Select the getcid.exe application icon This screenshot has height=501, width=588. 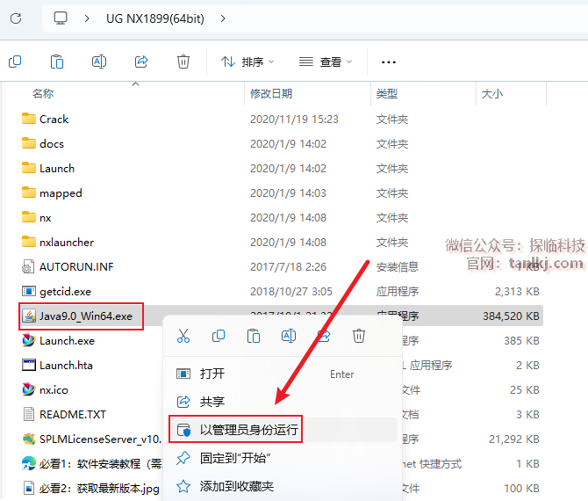click(x=29, y=292)
